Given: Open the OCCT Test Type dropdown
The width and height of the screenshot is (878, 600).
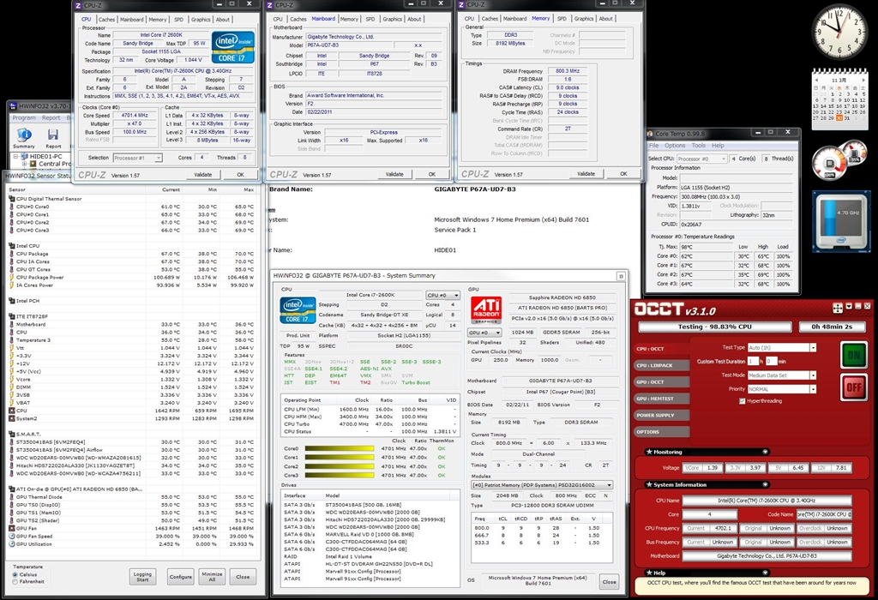Looking at the screenshot, I should point(782,348).
